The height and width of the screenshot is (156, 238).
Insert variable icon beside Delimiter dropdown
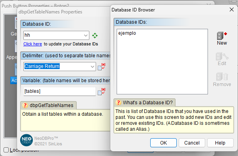pos(101,67)
